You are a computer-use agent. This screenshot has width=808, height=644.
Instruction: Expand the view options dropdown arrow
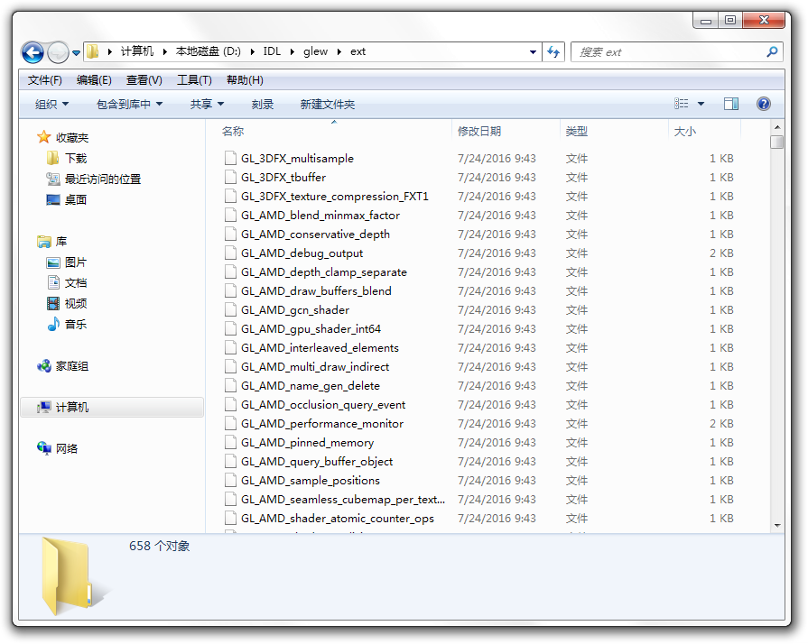click(701, 105)
